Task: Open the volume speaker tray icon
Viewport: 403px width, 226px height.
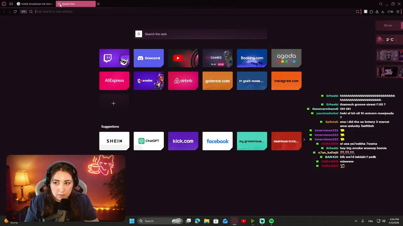Action: (383, 221)
